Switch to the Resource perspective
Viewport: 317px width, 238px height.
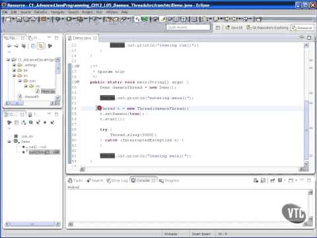(x=302, y=28)
